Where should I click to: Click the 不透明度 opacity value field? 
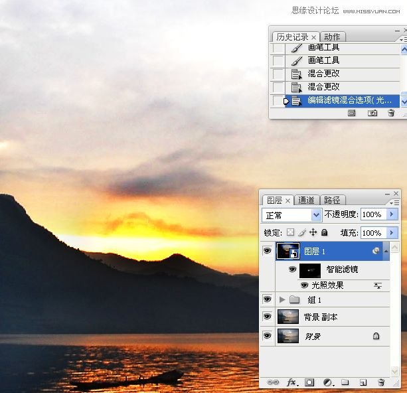[374, 214]
